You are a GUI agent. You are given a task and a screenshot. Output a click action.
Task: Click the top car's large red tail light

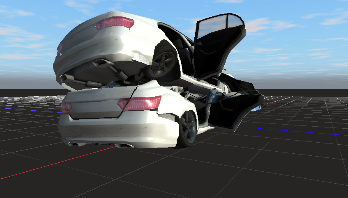pos(115,23)
